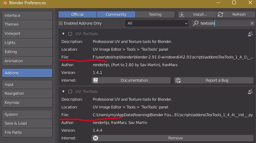Viewport: 256px width, 143px height.
Task: Collapse the TexTools 1.4.4 add-on details
Action: [x=63, y=92]
